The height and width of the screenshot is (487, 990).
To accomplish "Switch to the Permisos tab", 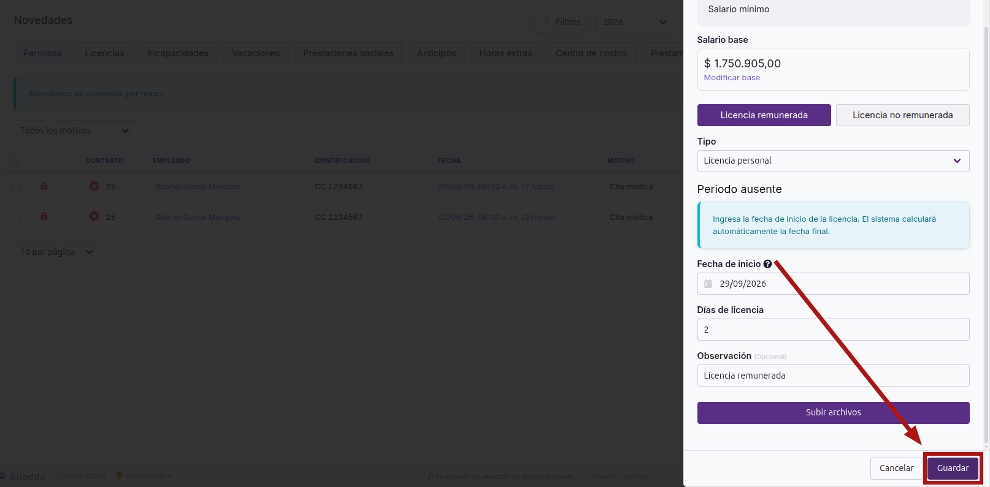I will 42,53.
